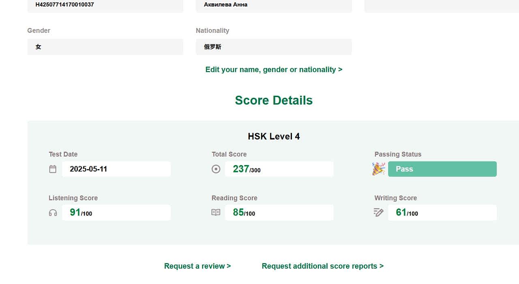The width and height of the screenshot is (519, 284).
Task: Open the Request a review link
Action: [197, 266]
